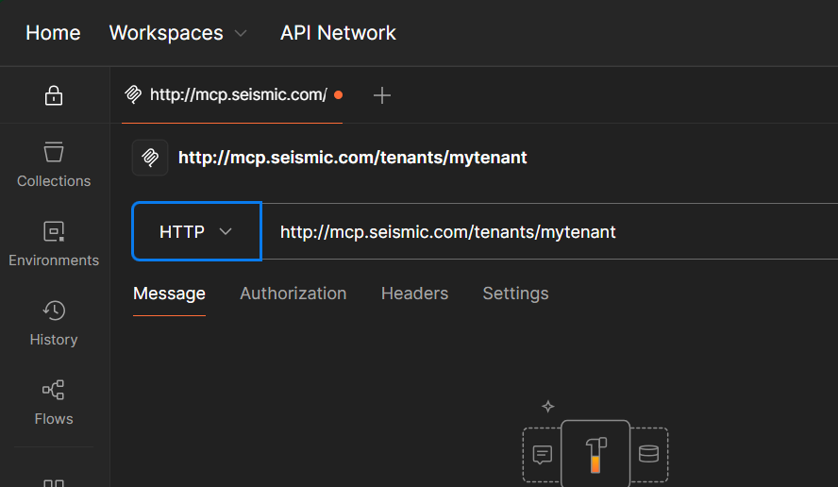This screenshot has height=487, width=838.
Task: Click the hammer tools illustration icon
Action: [x=595, y=454]
